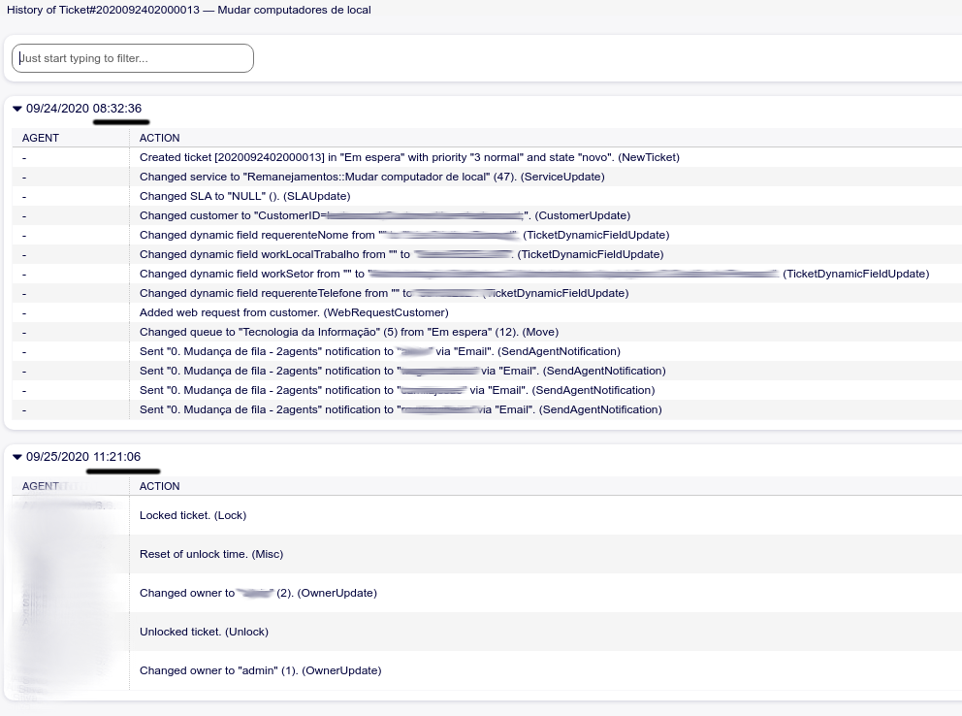Click the ACTION column header in first group
The image size is (962, 716).
tap(160, 138)
